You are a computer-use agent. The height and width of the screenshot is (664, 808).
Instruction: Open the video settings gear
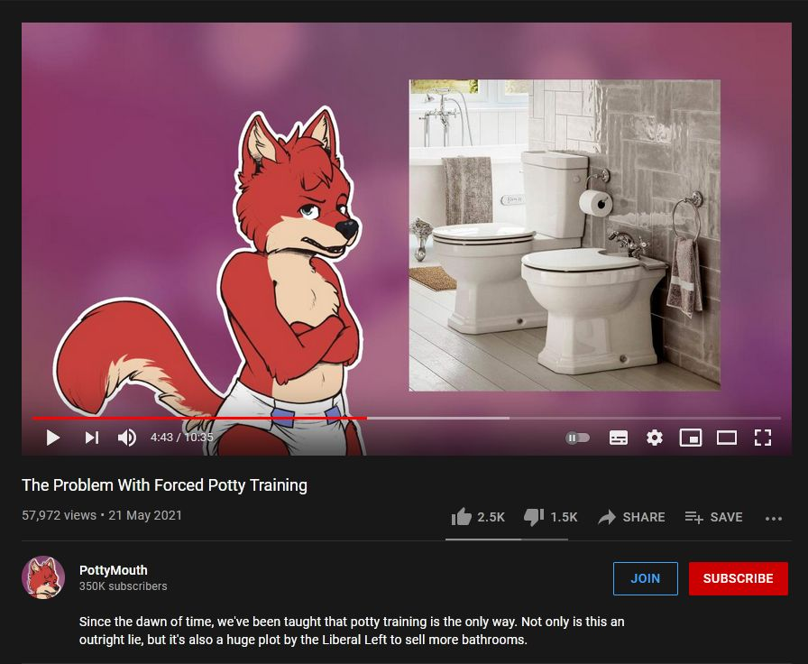pos(655,438)
